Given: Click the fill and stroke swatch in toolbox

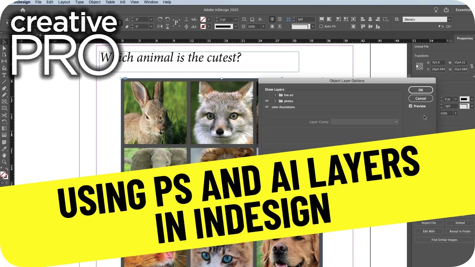Looking at the screenshot, I should click(x=3, y=175).
